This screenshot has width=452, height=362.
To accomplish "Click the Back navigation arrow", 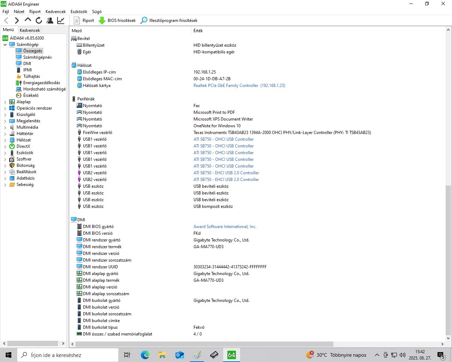I will pos(6,21).
